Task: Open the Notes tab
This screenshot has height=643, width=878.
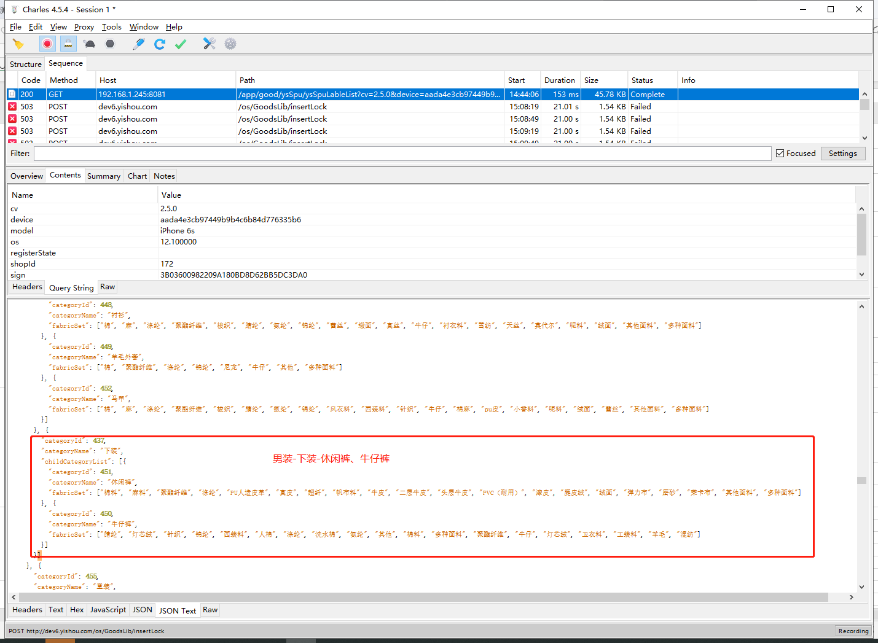Action: [164, 176]
